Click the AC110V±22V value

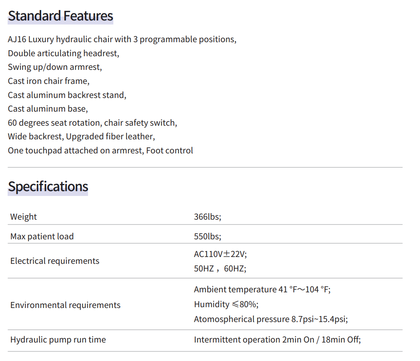click(x=220, y=254)
